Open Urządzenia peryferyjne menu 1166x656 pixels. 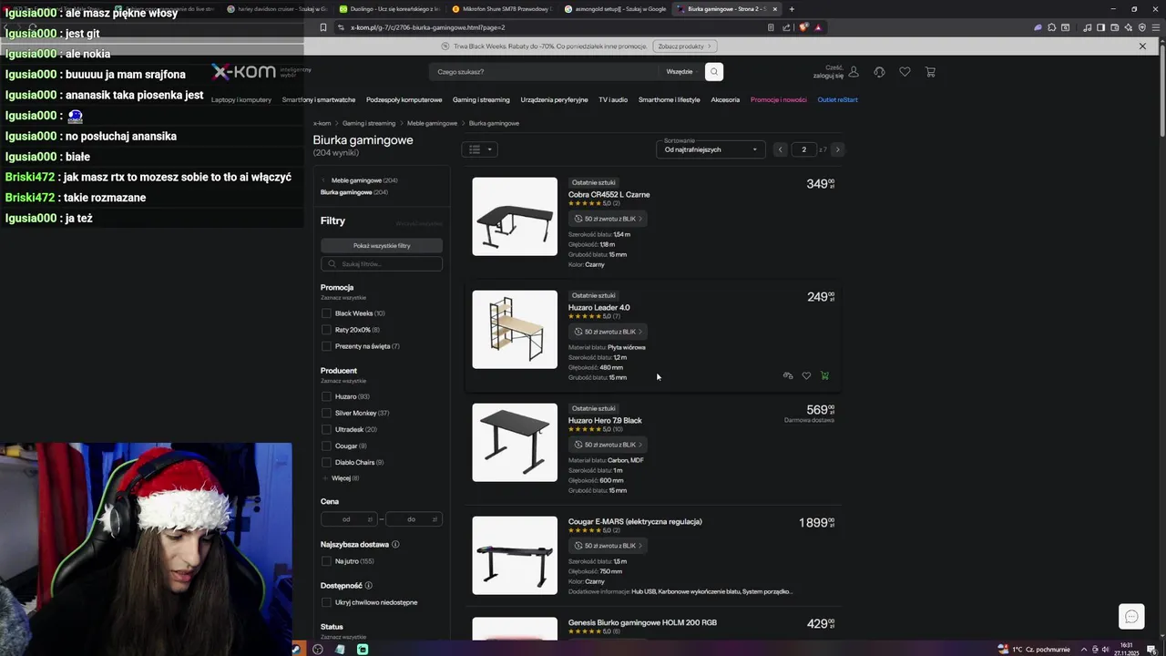point(554,99)
